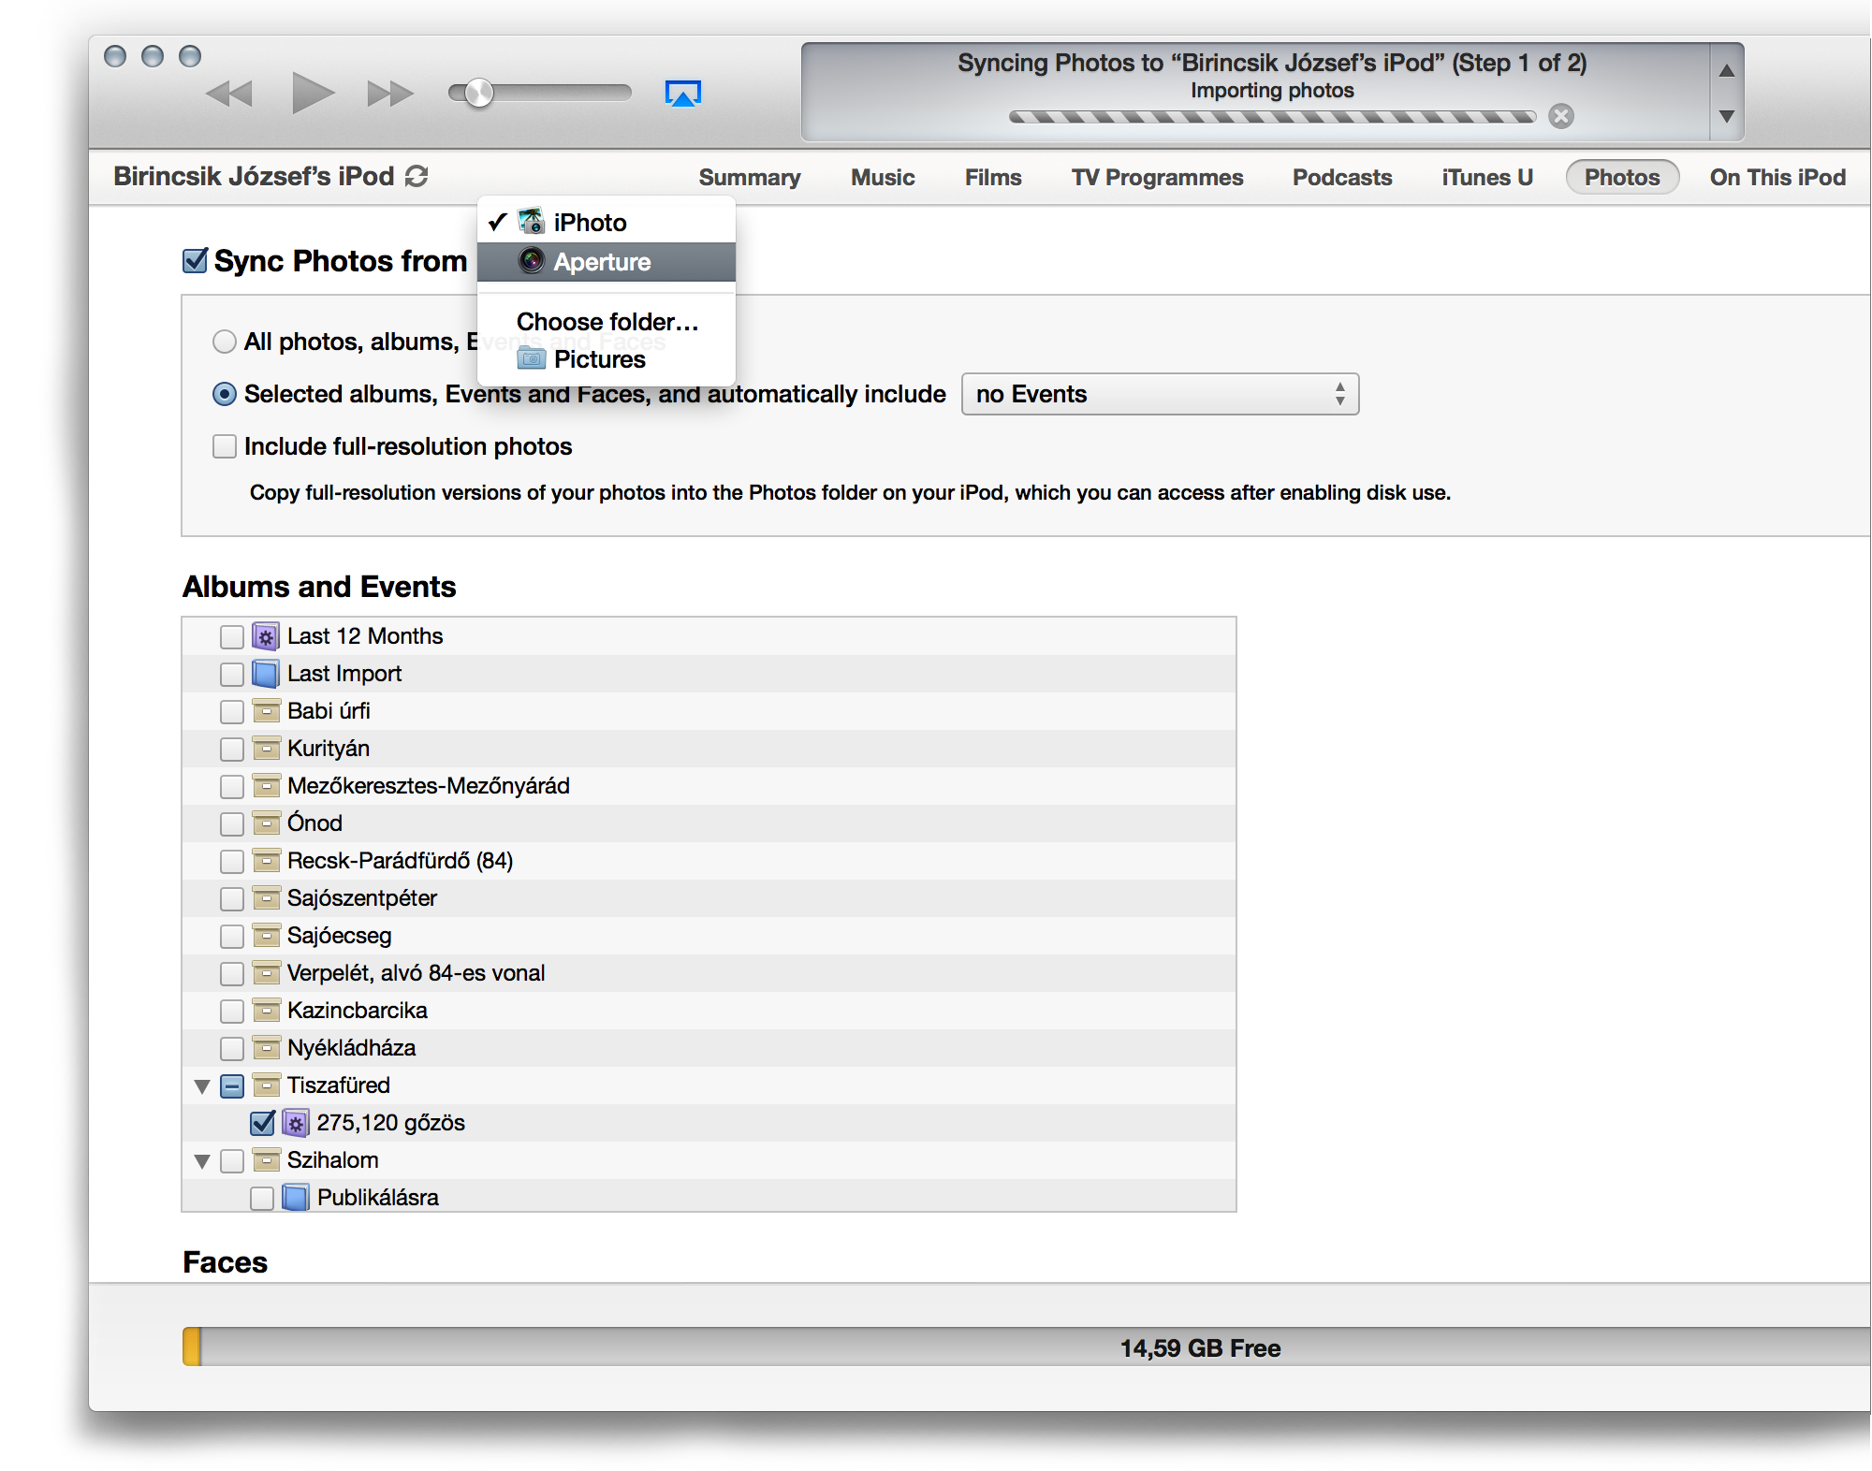Click the Aperture lens icon in menu
The width and height of the screenshot is (1872, 1471).
pyautogui.click(x=532, y=261)
